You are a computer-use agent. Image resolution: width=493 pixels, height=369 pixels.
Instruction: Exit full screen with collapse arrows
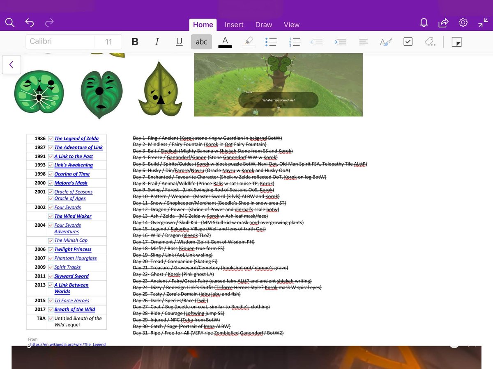point(483,23)
